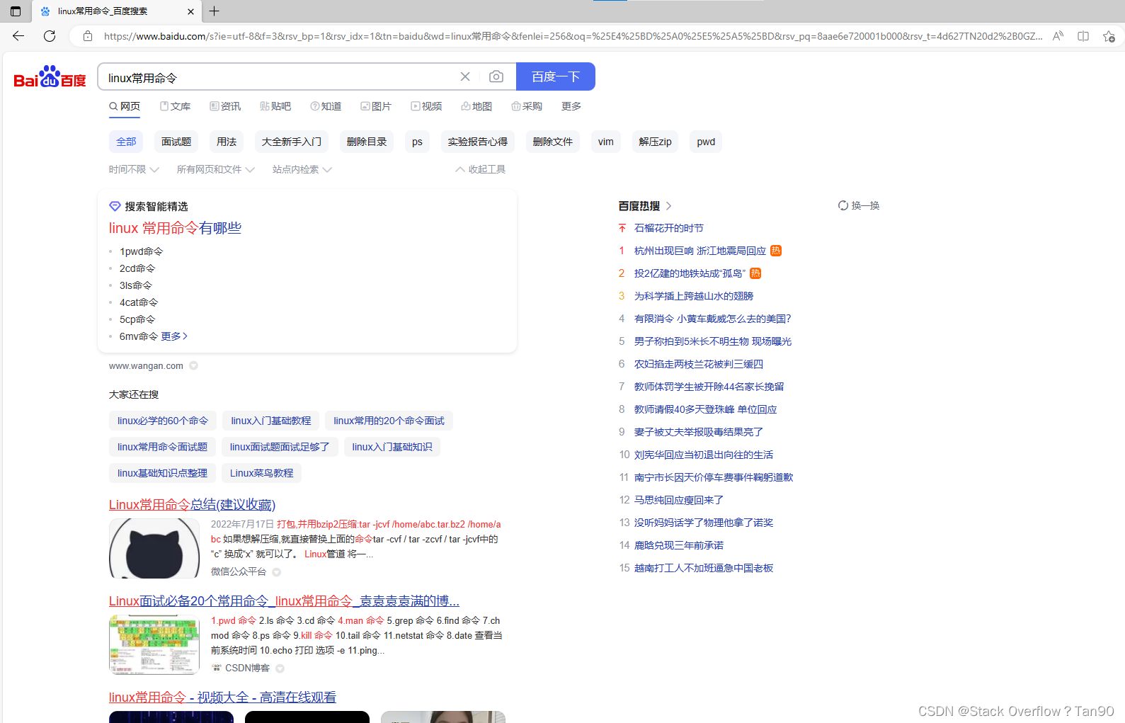Viewport: 1125px width, 723px height.
Task: Open tab actions menu icon
Action: [x=16, y=11]
